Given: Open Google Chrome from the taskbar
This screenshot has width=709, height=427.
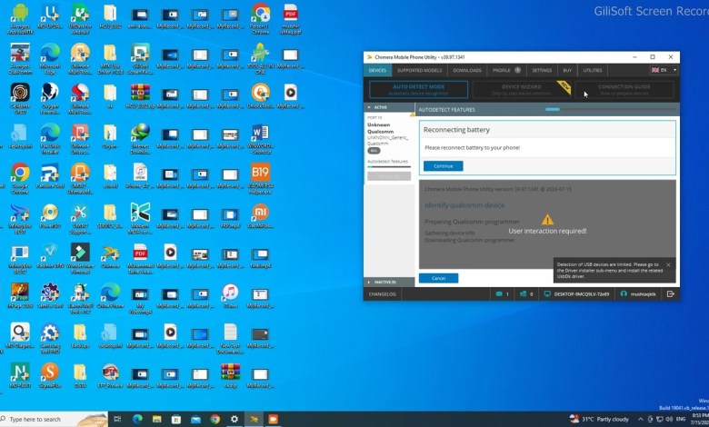Looking at the screenshot, I should [215, 419].
